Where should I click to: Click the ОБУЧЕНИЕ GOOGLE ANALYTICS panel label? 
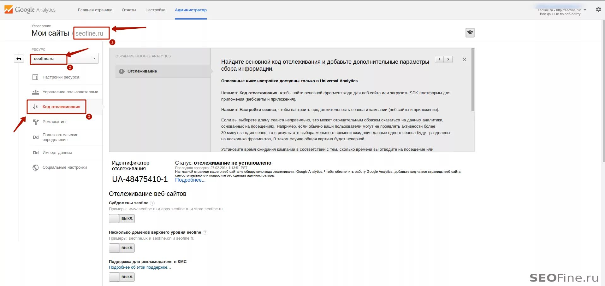click(143, 56)
